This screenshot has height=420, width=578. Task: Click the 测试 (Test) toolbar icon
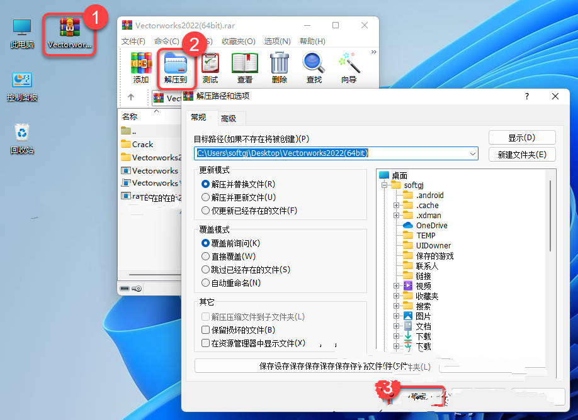click(x=210, y=68)
